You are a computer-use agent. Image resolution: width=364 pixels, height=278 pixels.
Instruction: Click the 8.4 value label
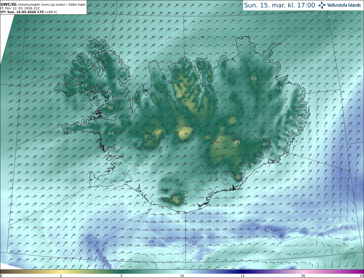[81, 124]
